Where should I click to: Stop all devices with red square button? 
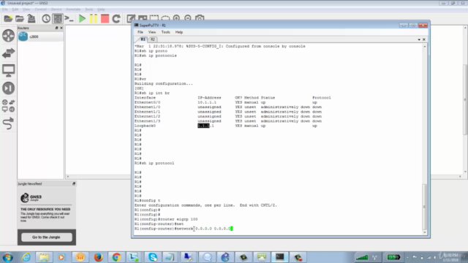(105, 19)
